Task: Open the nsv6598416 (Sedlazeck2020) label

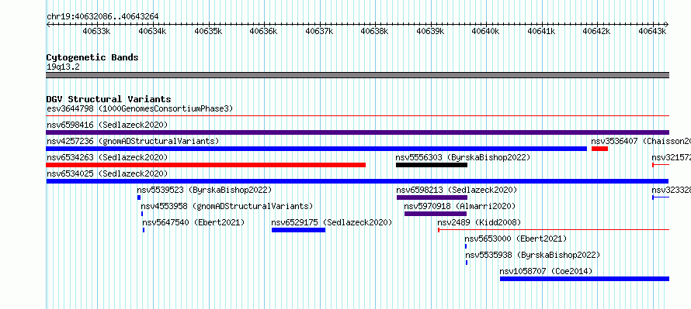Action: (107, 125)
